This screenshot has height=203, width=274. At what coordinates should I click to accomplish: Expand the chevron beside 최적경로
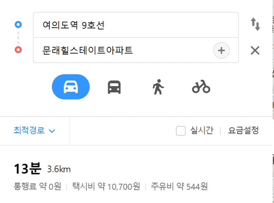point(52,131)
